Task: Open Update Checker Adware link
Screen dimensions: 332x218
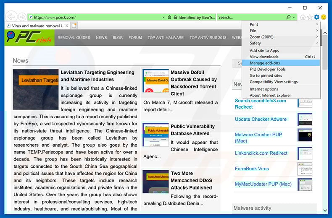Action: click(x=261, y=119)
